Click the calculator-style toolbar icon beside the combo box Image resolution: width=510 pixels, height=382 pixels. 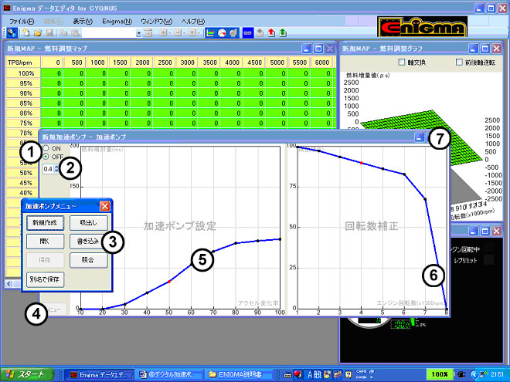coord(148,33)
